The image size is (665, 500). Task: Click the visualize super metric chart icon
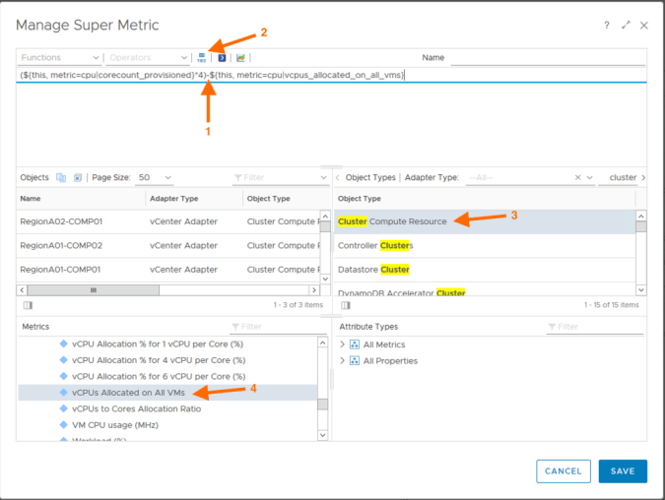[240, 58]
